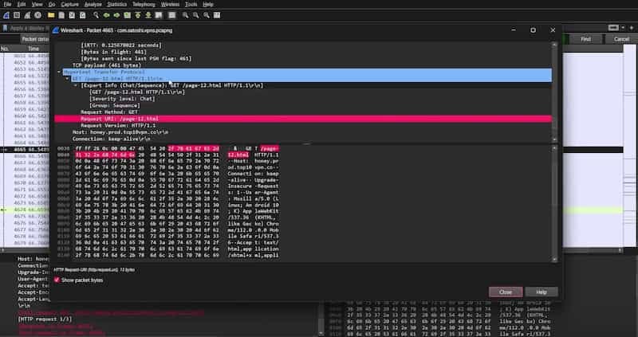Toggle the Show packet bytes checkbox
638x337 pixels.
coord(57,280)
